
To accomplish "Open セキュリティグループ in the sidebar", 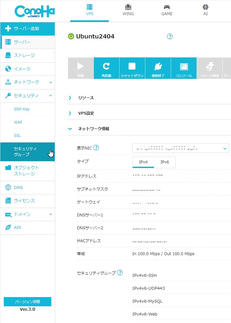I will 25,151.
